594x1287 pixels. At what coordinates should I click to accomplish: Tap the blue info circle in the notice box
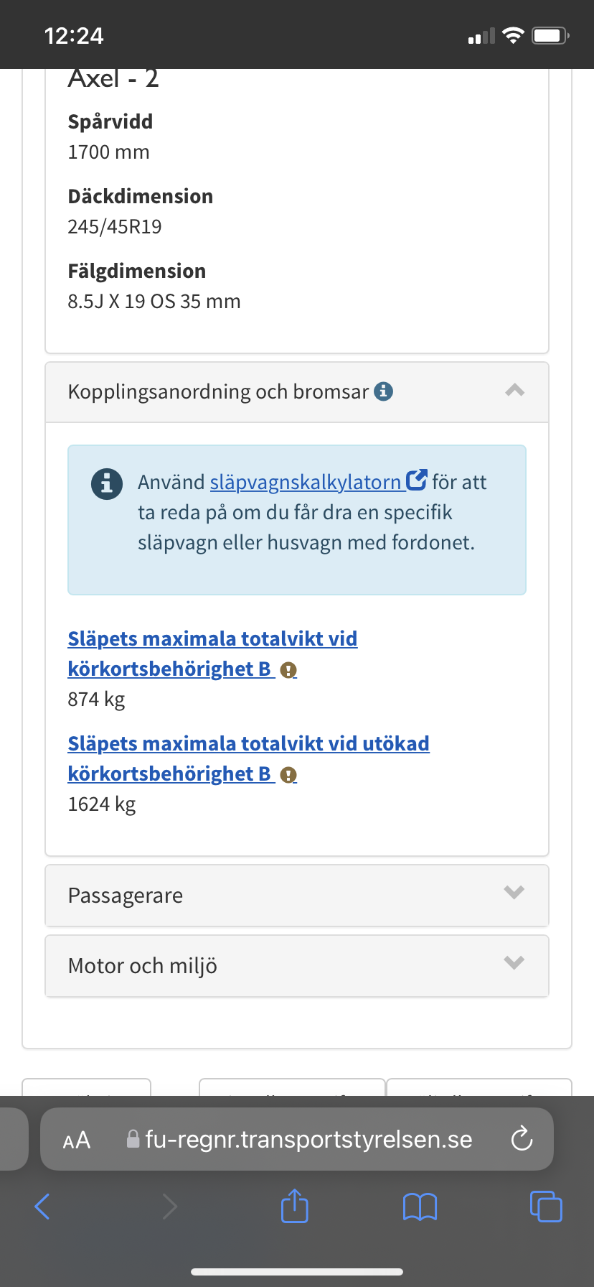tap(107, 483)
